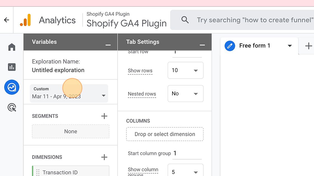This screenshot has width=314, height=176.
Task: Open the Advertising icon in sidebar
Action: (x=12, y=108)
